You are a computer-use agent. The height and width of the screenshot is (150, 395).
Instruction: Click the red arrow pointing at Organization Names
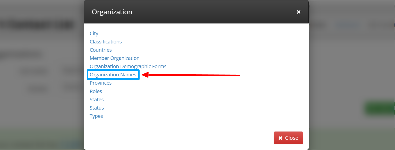pos(190,75)
